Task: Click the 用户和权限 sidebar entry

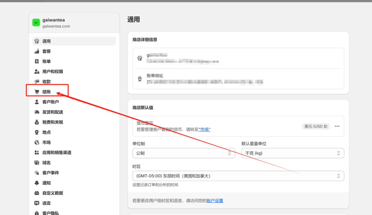Action: (x=49, y=71)
